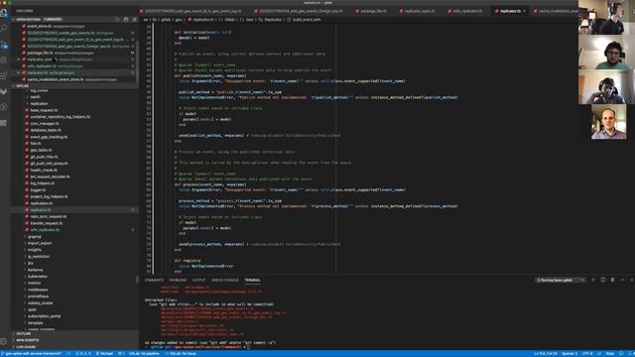Click GitLab pipeline status in status bar
This screenshot has height=357, width=635.
[144, 353]
